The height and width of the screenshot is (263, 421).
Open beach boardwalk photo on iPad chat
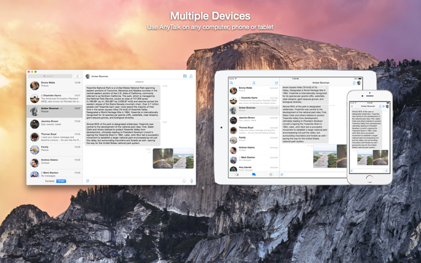point(325,156)
